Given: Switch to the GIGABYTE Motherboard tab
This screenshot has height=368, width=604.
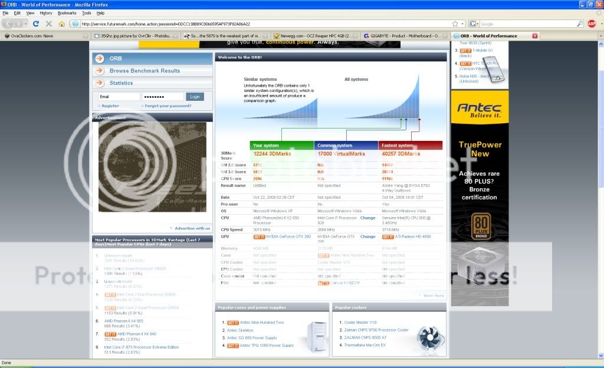Looking at the screenshot, I should click(x=406, y=36).
